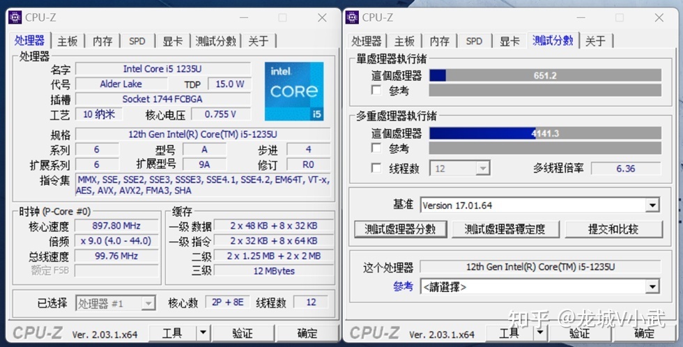Open 关于 tab in left window

pos(259,41)
